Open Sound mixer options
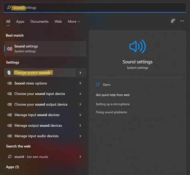This screenshot has height=175, width=190. 30,83
